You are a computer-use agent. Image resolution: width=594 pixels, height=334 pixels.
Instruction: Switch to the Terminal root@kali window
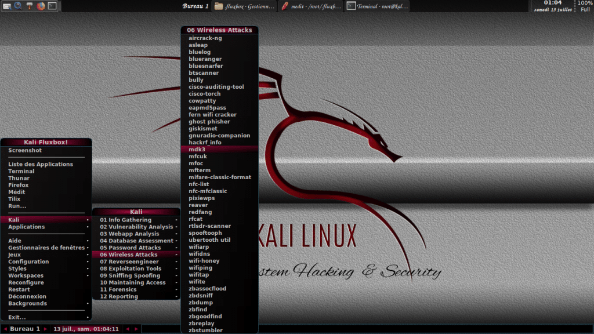click(377, 6)
